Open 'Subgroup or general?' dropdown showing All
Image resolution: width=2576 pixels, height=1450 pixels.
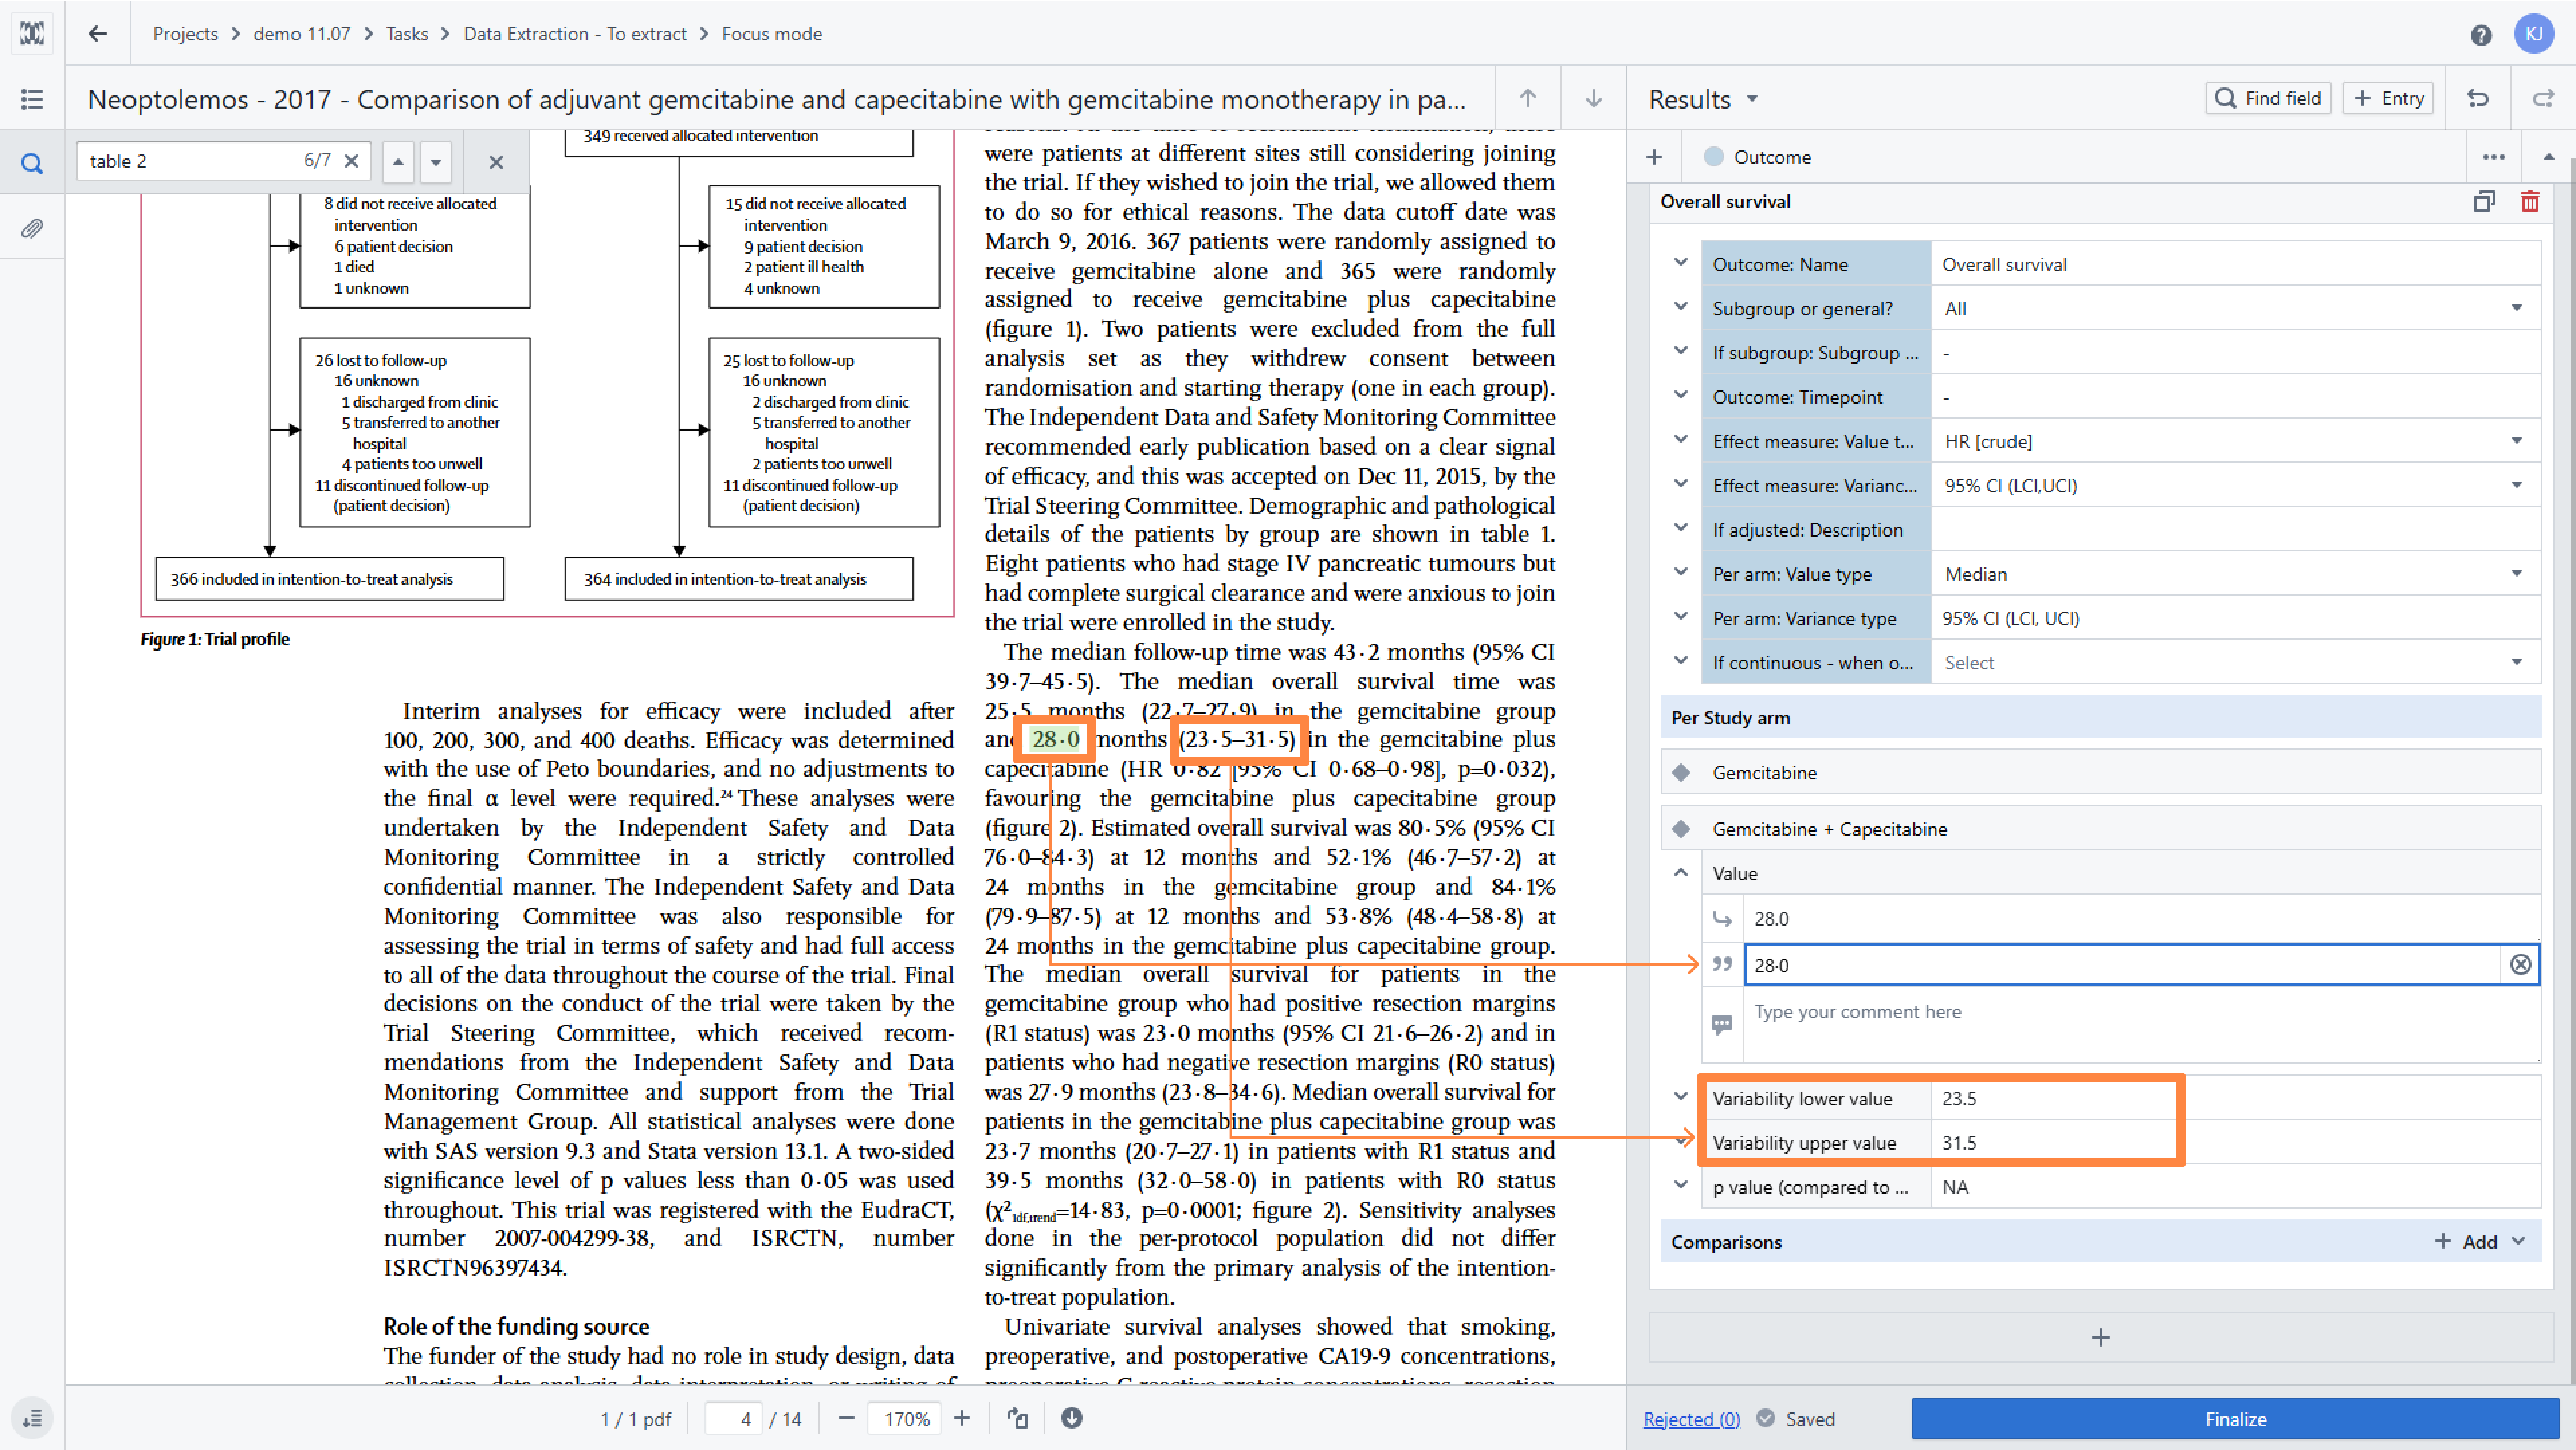click(x=2236, y=308)
